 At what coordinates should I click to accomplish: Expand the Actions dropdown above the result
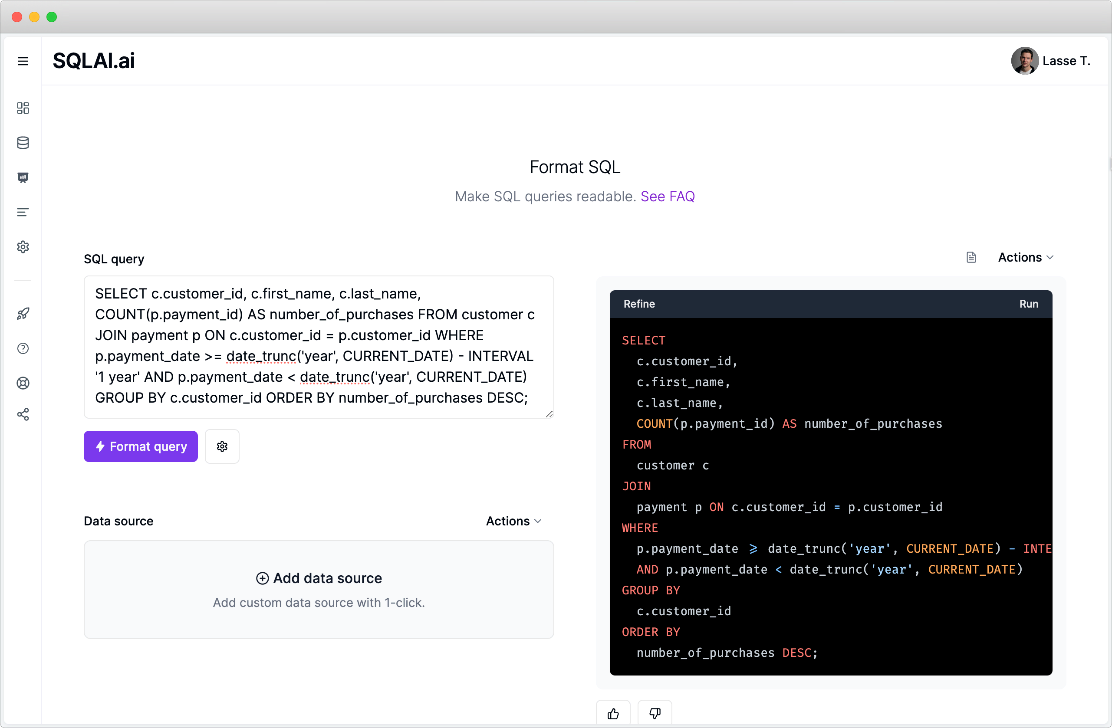pyautogui.click(x=1025, y=257)
